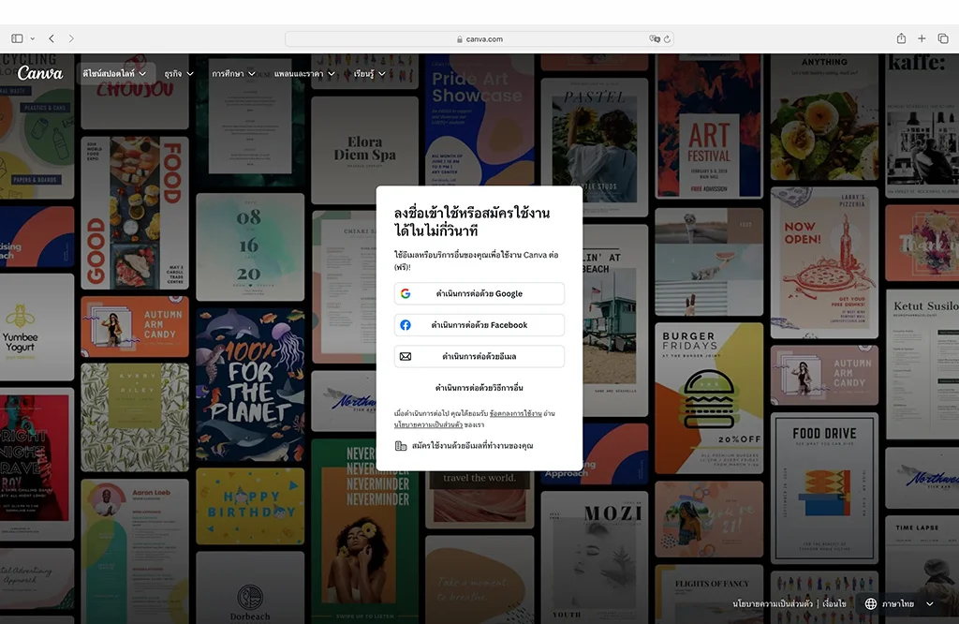
Task: Reload the page with the refresh icon
Action: coord(667,39)
